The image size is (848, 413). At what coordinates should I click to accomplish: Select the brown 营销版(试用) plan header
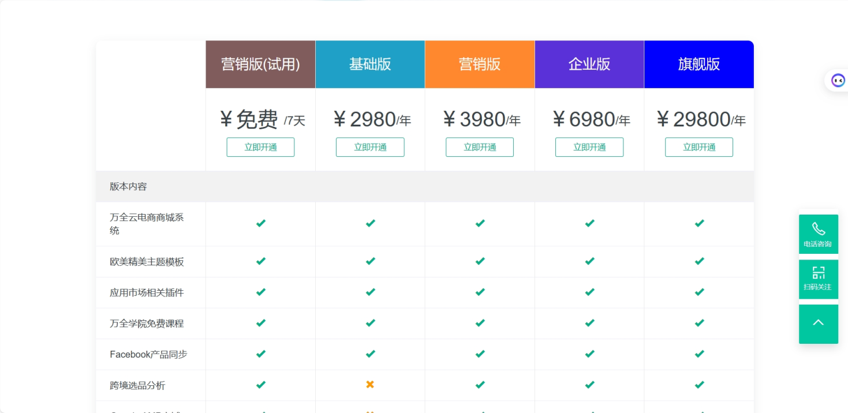(260, 64)
